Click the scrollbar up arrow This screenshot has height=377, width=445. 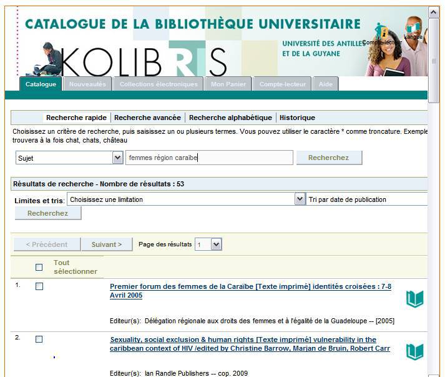tap(434, 12)
